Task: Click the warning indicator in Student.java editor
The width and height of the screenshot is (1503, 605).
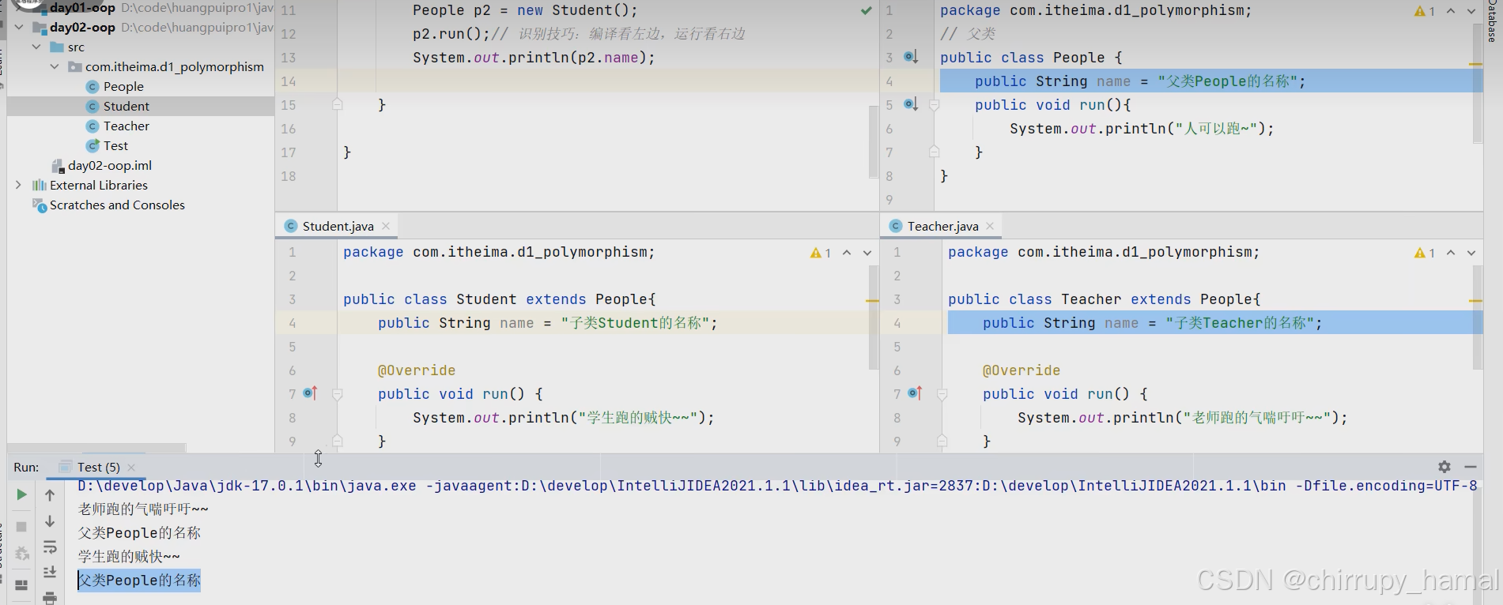Action: click(x=821, y=253)
